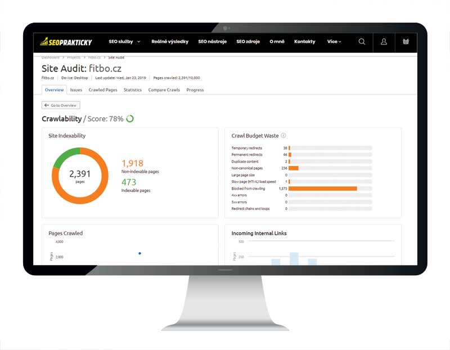Click the 4xx errors label
Viewport: 450px width, 350px height.
pyautogui.click(x=239, y=195)
